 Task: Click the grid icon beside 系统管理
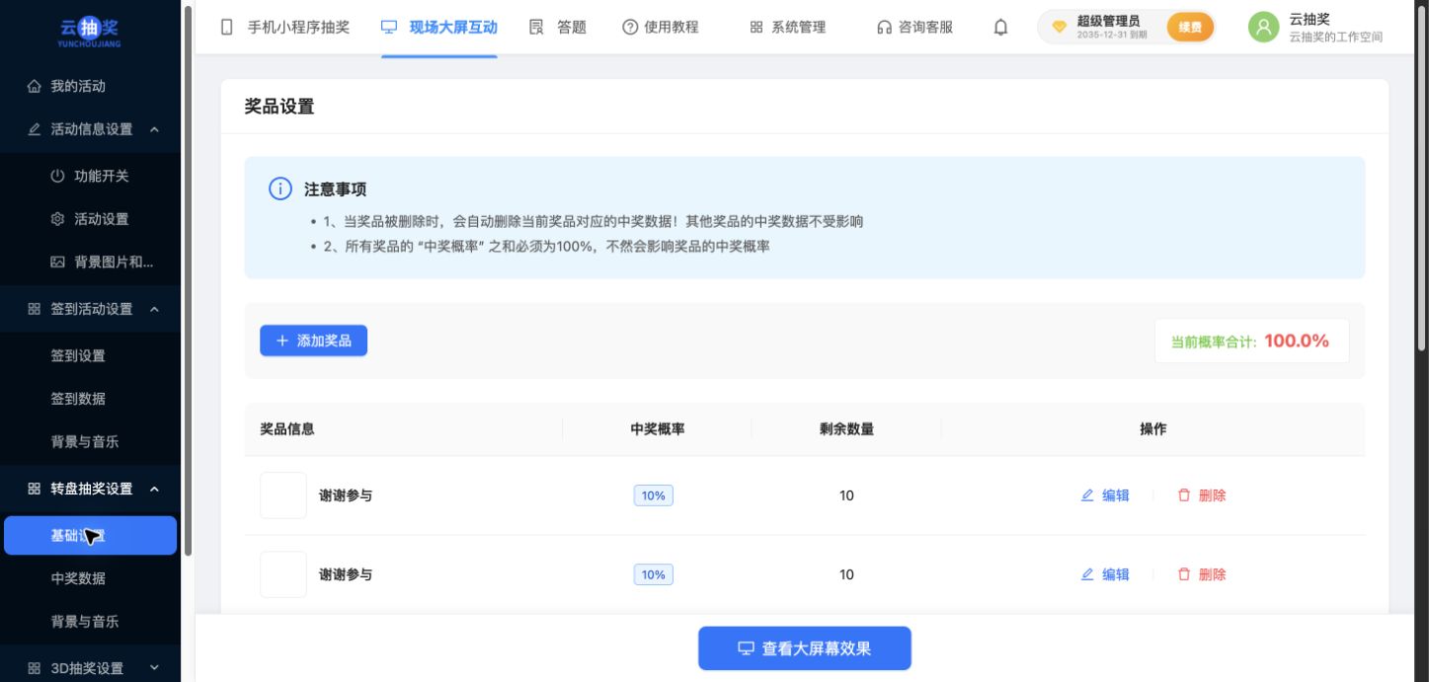pos(756,27)
